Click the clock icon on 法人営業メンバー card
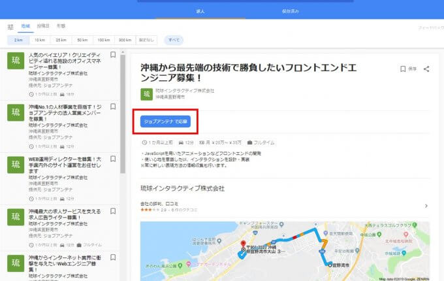 pos(31,146)
